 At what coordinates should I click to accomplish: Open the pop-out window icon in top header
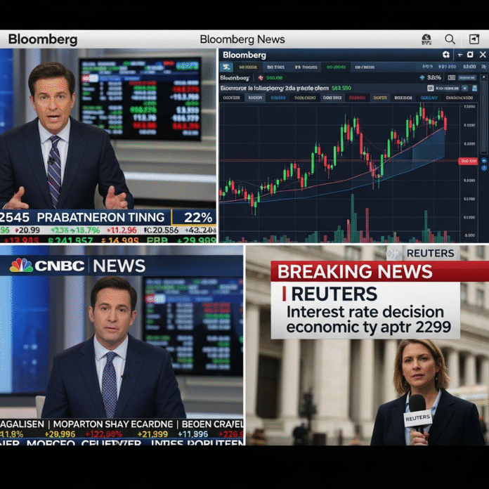[474, 39]
